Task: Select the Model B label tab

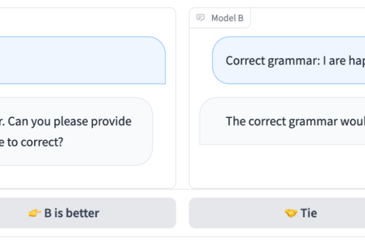Action: [x=220, y=18]
